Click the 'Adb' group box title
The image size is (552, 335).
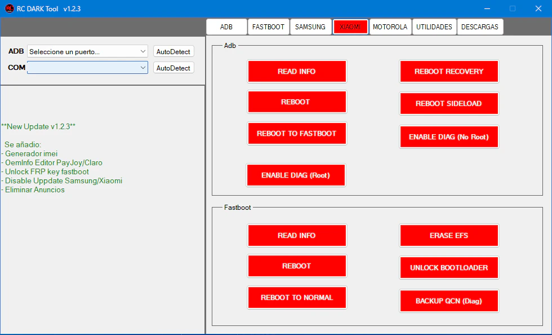230,46
